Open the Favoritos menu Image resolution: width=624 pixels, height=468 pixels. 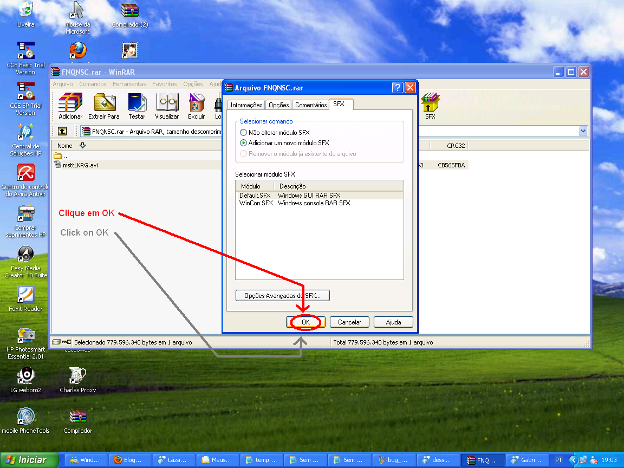(164, 84)
